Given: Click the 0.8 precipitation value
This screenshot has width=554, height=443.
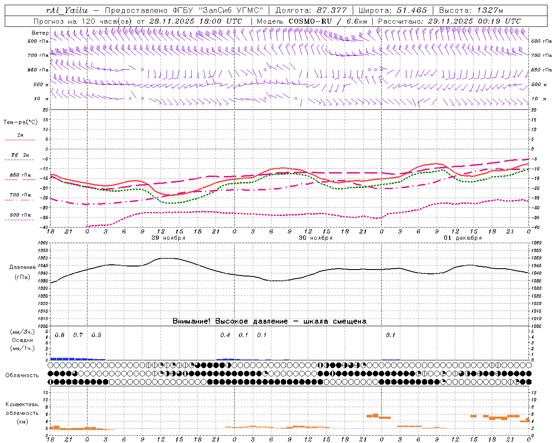Looking at the screenshot, I should click(60, 335).
